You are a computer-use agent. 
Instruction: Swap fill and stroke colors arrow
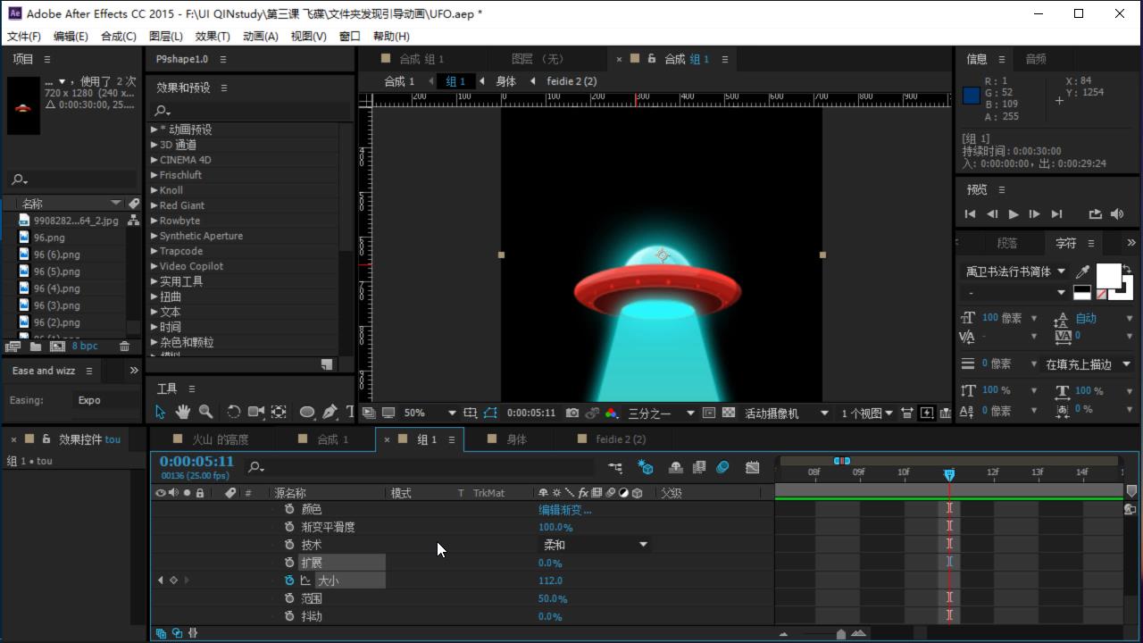point(1128,270)
